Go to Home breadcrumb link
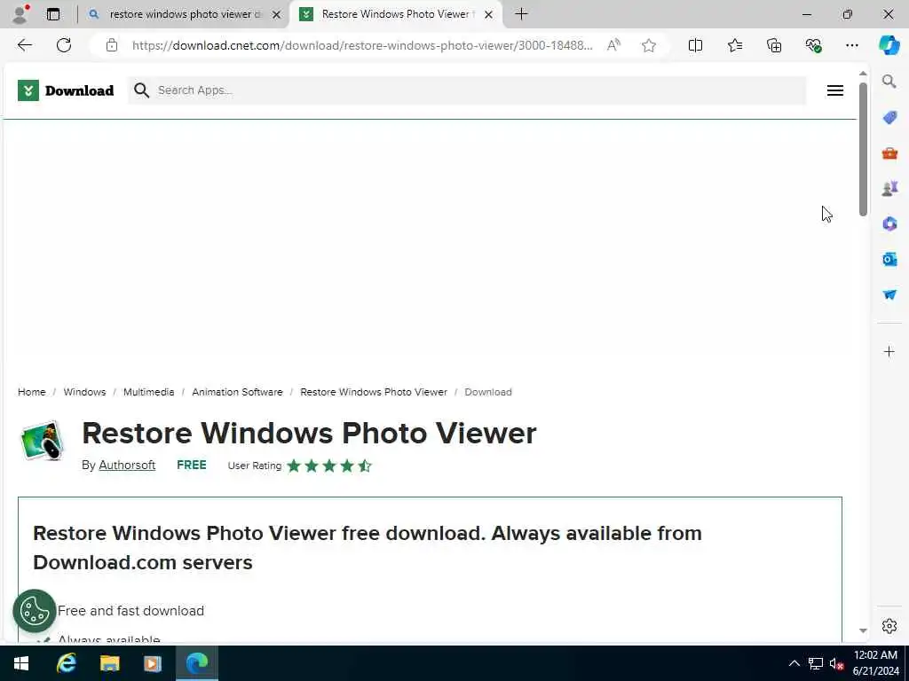Image resolution: width=909 pixels, height=681 pixels. [31, 392]
